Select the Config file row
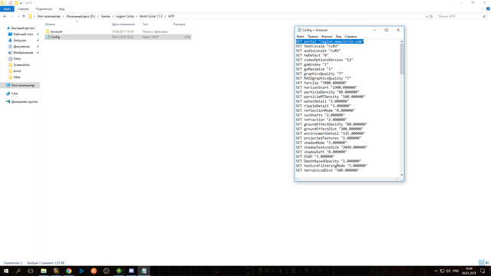This screenshot has height=276, width=491. 117,37
